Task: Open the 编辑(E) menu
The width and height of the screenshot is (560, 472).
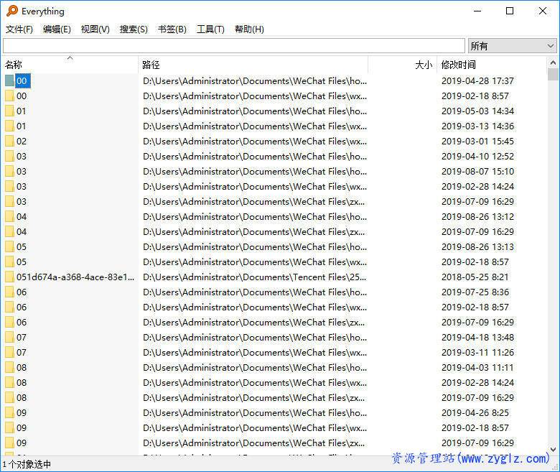Action: 57,29
